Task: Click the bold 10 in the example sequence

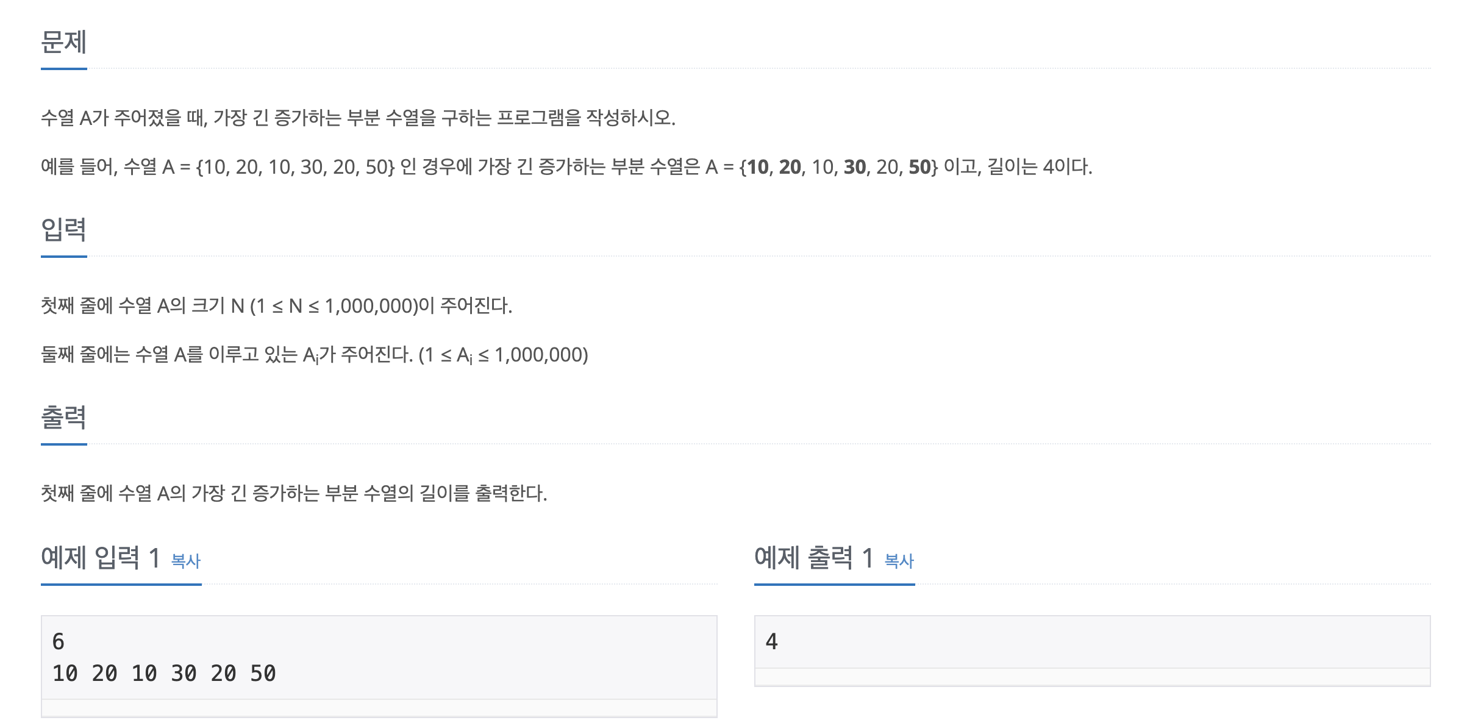Action: (758, 167)
